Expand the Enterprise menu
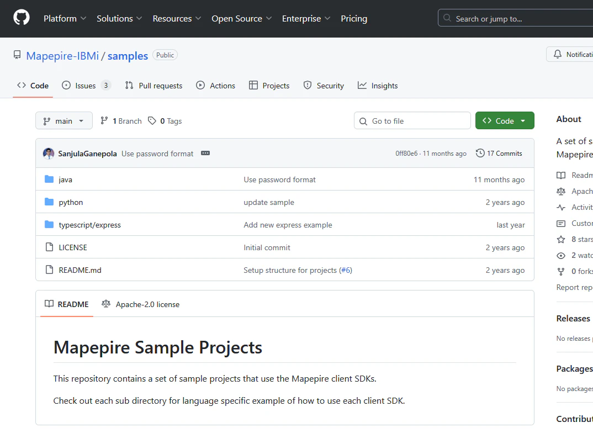Image resolution: width=593 pixels, height=433 pixels. 306,19
